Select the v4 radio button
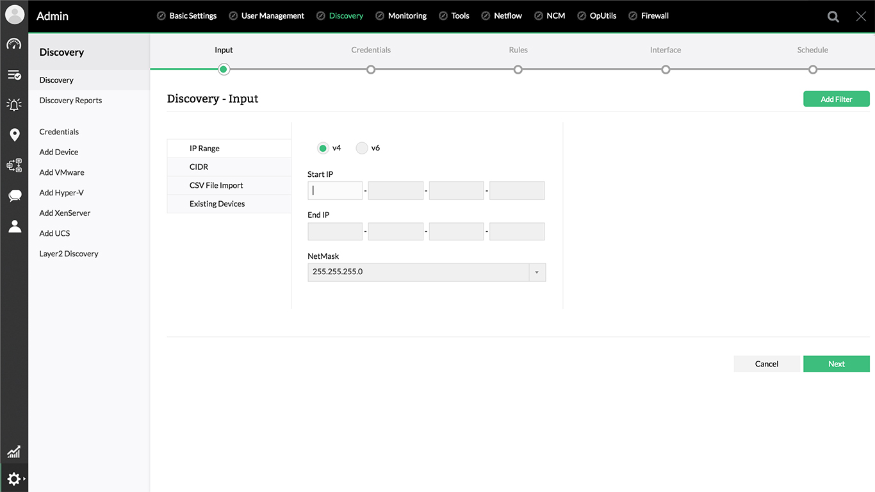The height and width of the screenshot is (492, 875). pos(323,148)
